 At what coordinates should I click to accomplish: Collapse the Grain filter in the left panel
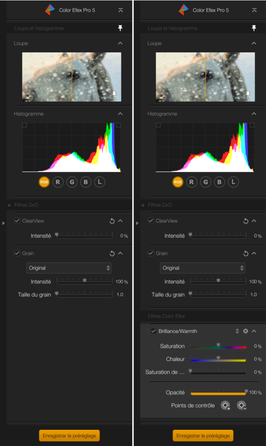[120, 253]
